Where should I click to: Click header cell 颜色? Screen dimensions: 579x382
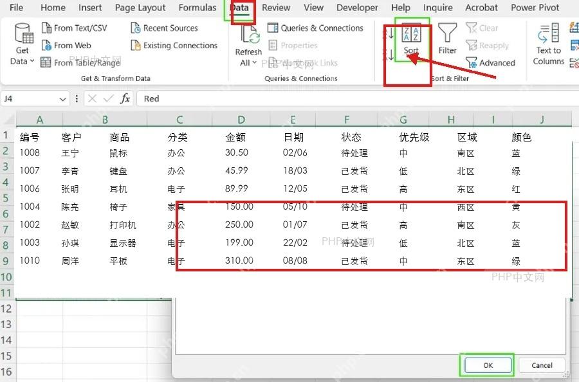521,137
